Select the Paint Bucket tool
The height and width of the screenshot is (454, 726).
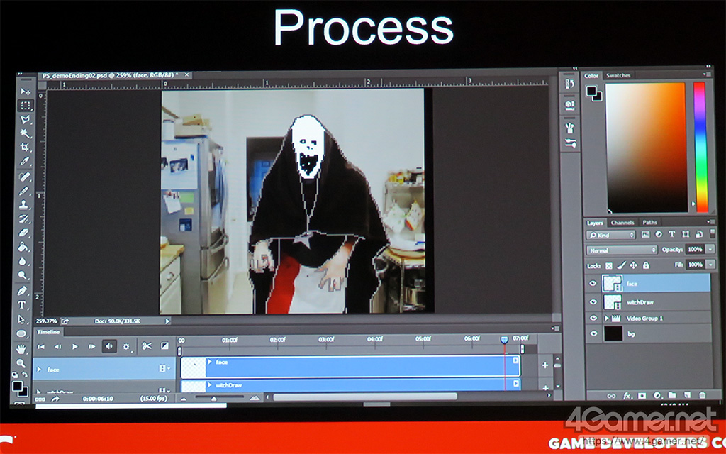coord(23,247)
